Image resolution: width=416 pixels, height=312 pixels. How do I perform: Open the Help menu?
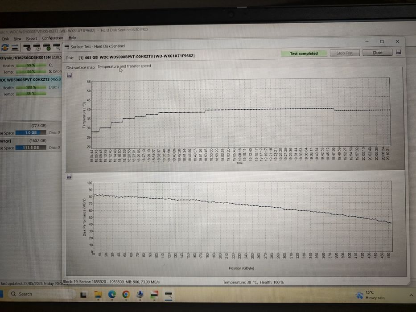pos(72,38)
